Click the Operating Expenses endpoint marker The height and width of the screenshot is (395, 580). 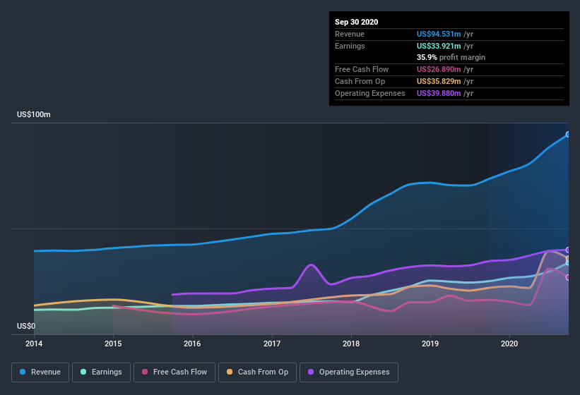pyautogui.click(x=568, y=250)
